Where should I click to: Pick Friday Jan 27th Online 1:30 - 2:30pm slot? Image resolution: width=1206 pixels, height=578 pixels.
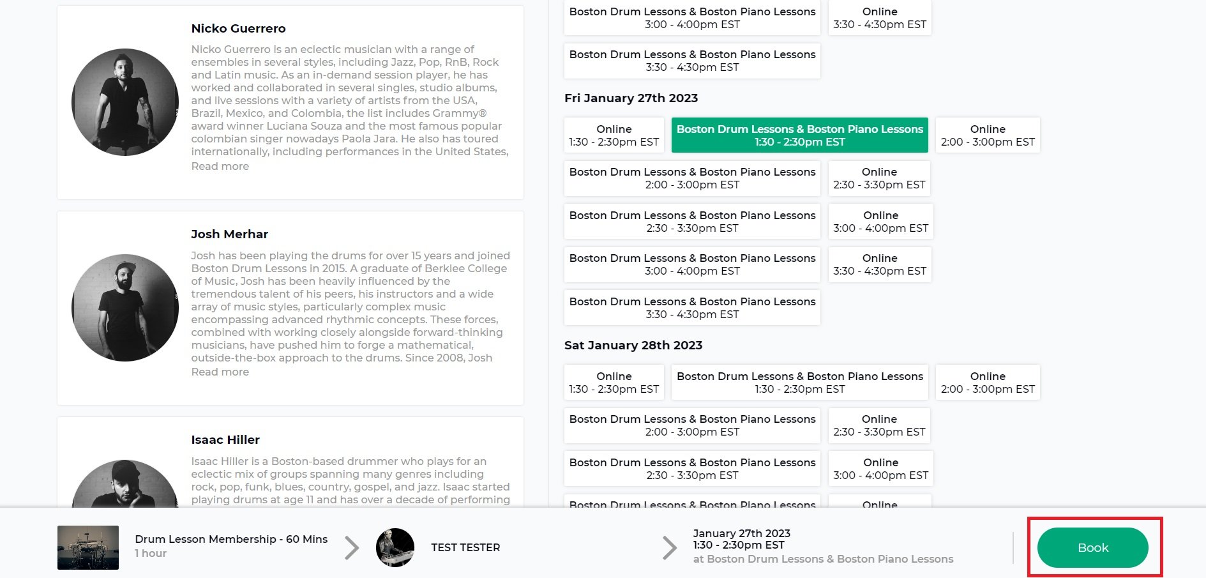click(614, 135)
